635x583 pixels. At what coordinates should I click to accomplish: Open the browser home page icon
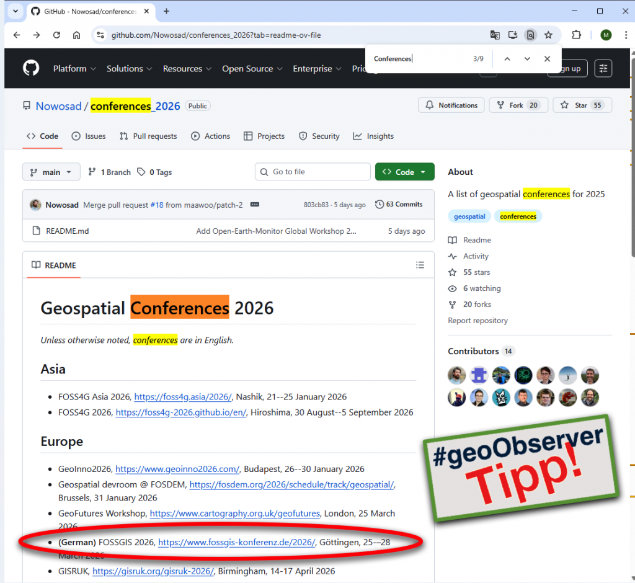[76, 35]
